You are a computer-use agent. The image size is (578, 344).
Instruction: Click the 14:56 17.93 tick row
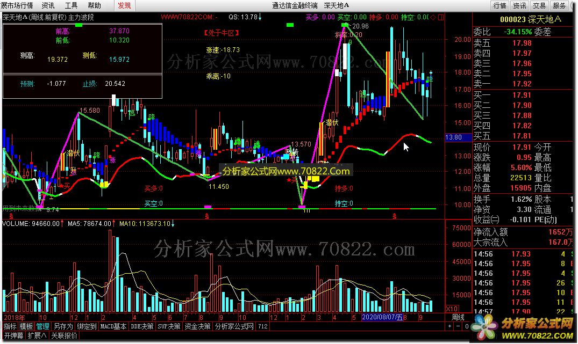(524, 254)
